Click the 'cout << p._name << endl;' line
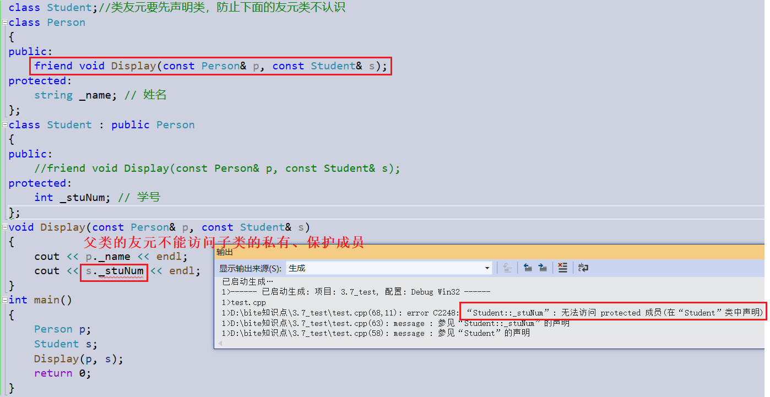The width and height of the screenshot is (770, 397). tap(111, 257)
